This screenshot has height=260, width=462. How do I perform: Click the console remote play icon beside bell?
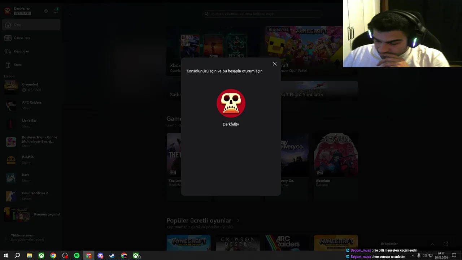click(x=46, y=11)
